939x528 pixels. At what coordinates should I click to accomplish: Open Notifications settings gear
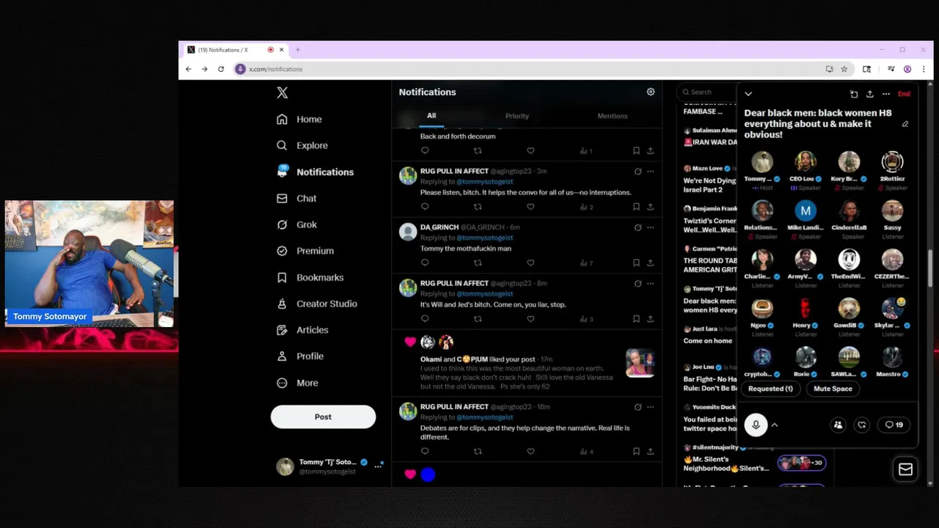tap(651, 92)
